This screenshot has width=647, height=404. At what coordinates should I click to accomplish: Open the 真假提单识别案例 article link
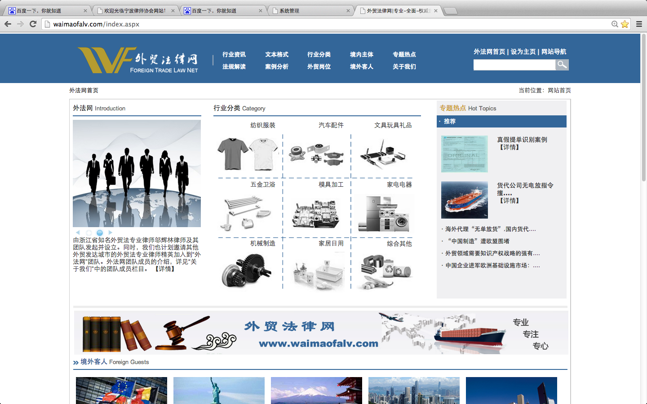tap(522, 140)
